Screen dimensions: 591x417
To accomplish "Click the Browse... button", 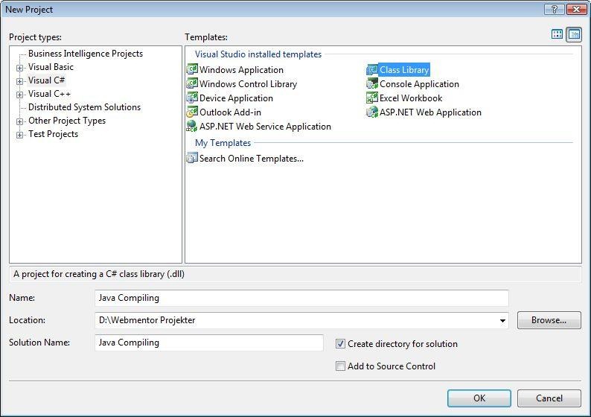I will 549,320.
